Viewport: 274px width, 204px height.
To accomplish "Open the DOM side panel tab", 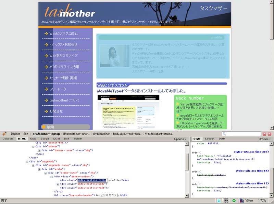I will 222,139.
